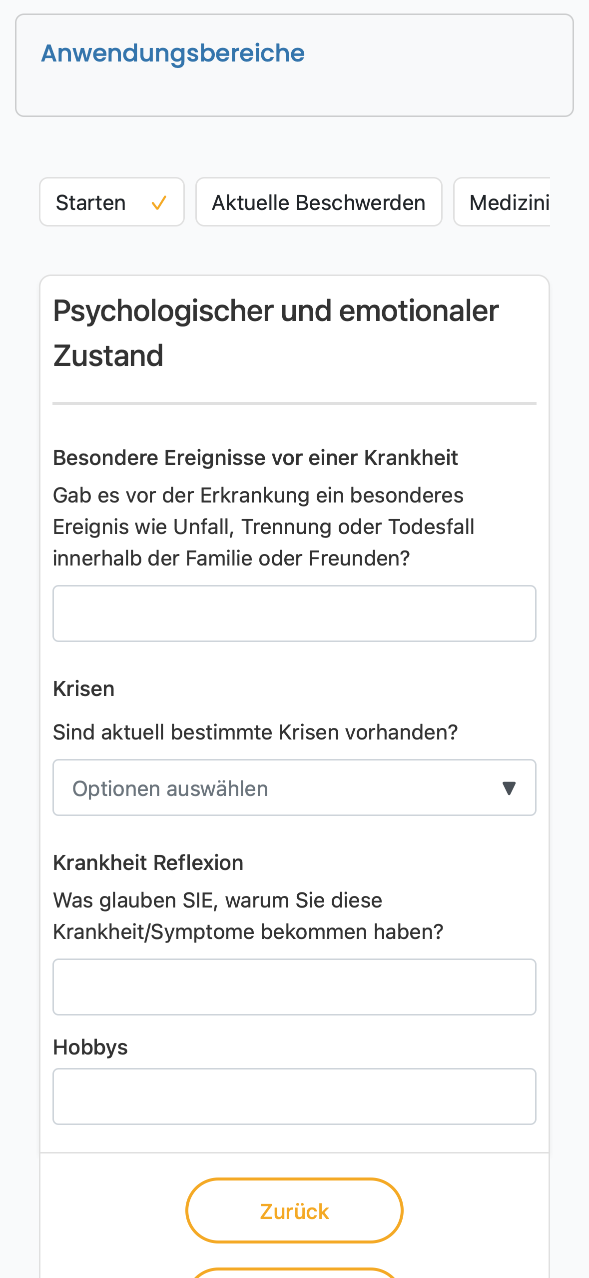Open the Aktuelle Beschwerden tab

click(319, 202)
